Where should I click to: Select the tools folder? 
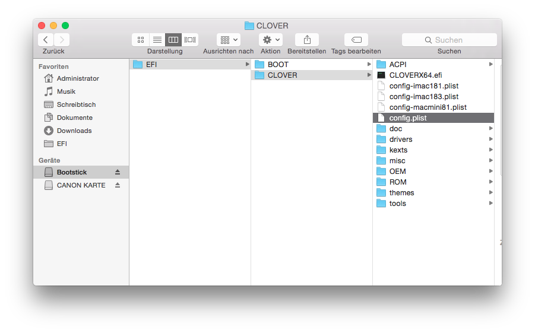point(433,204)
